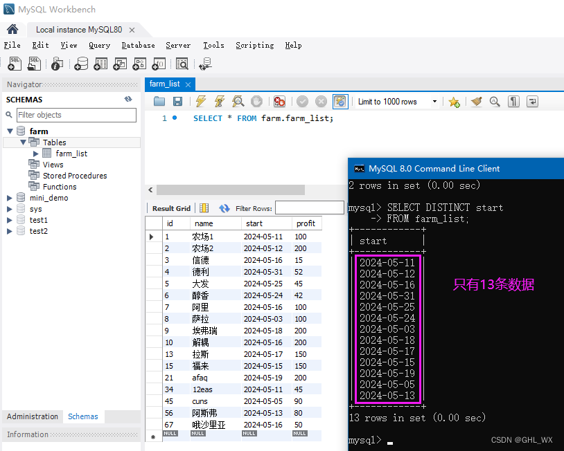Close the farm_list query tab

[x=188, y=84]
